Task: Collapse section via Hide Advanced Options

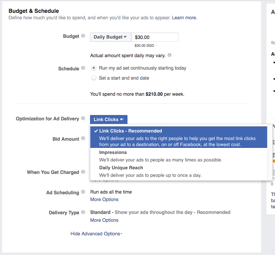Action: click(96, 234)
